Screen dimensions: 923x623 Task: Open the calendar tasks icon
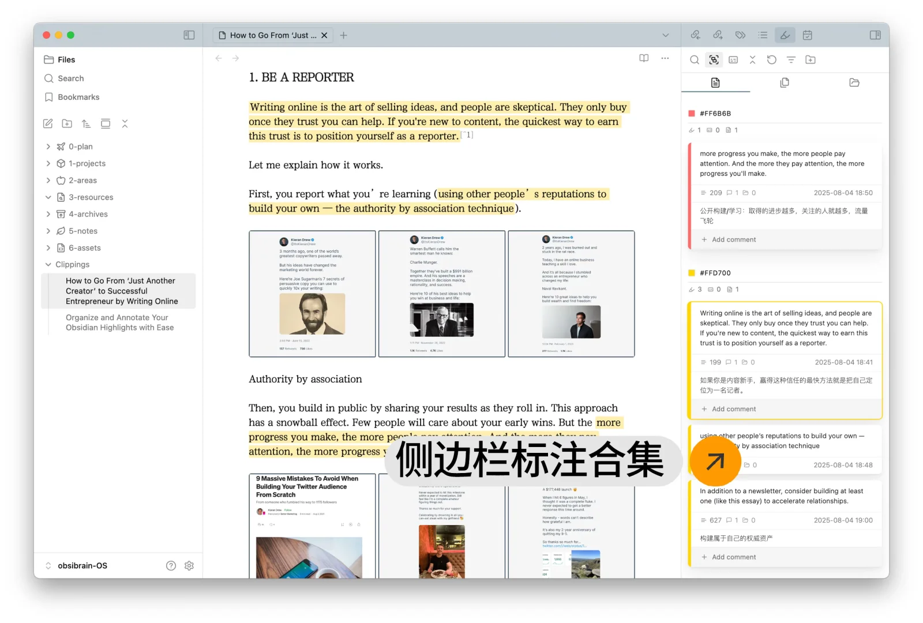(807, 35)
